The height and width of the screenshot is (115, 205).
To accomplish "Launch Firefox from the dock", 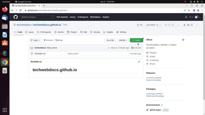I will pyautogui.click(x=5, y=9).
